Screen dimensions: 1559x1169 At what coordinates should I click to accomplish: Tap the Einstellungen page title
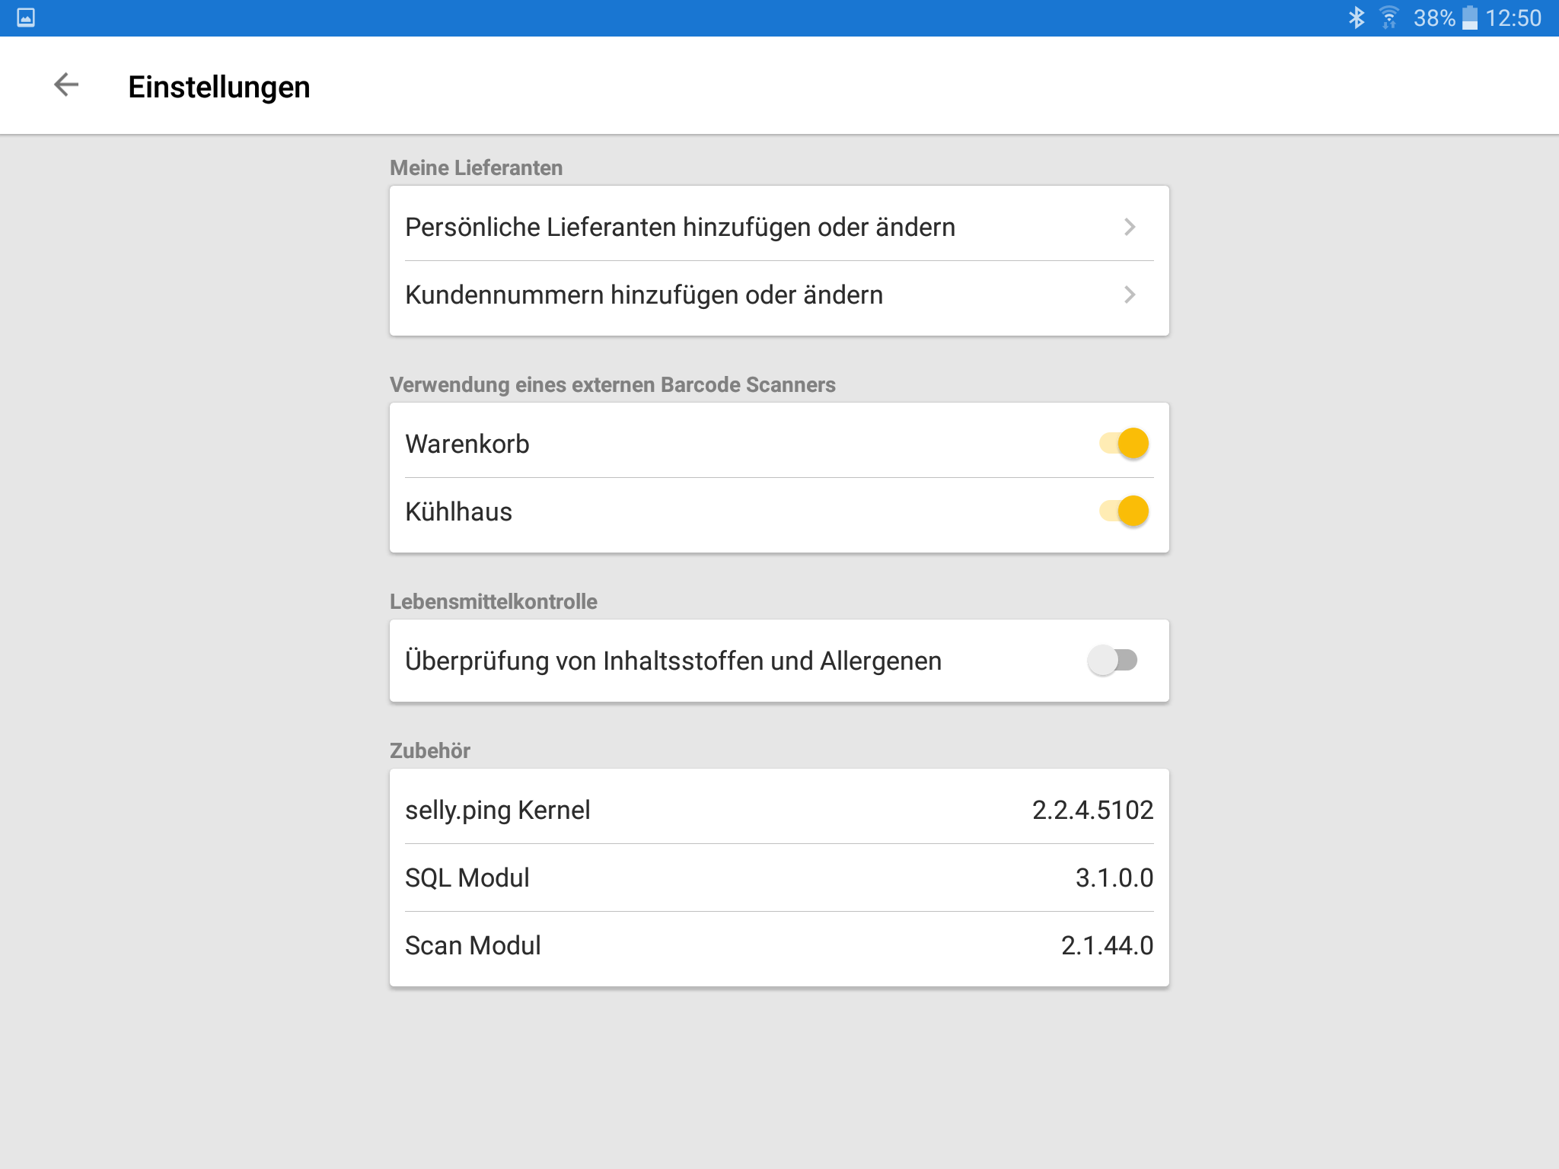click(x=219, y=87)
